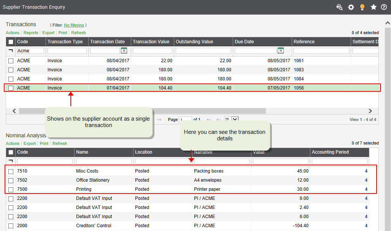Click Export above the Nominal Analysis grid
The width and height of the screenshot is (391, 231).
[x=29, y=143]
